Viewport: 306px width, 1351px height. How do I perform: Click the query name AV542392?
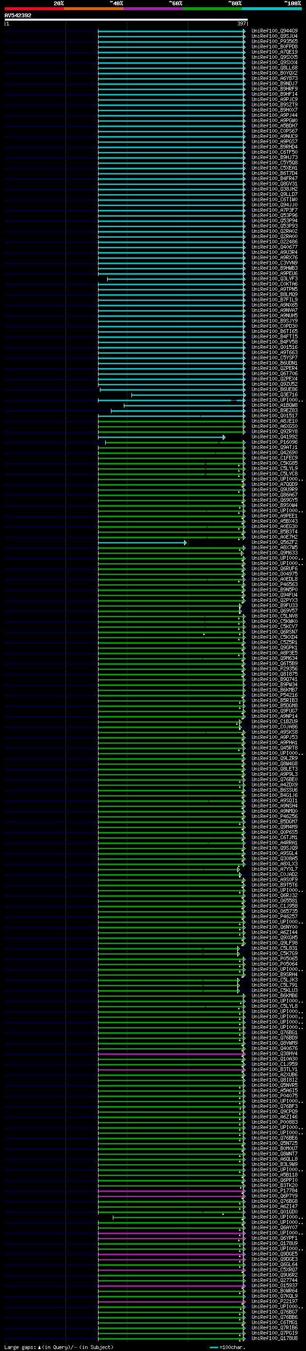click(18, 16)
